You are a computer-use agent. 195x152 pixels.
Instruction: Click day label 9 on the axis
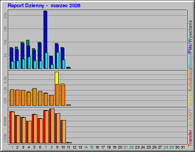pos(58,147)
